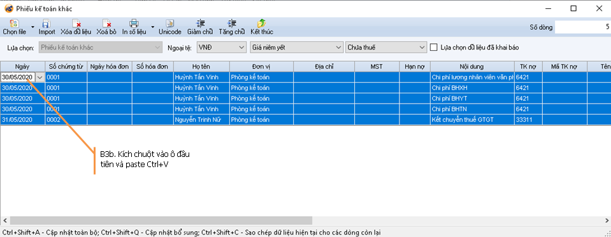Click the Unicode toolbar icon
This screenshot has width=611, height=237.
coord(170,24)
